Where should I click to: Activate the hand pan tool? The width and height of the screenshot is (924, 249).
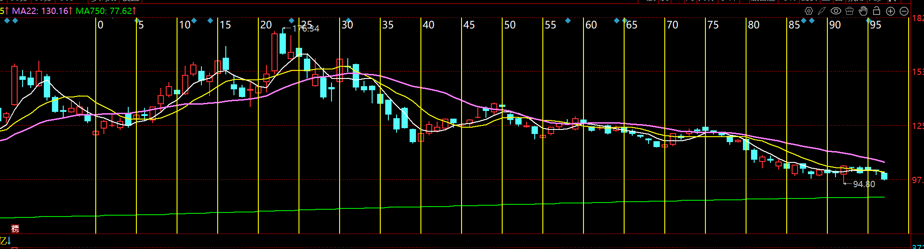(863, 11)
